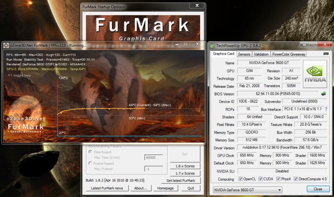Click the Subvendor Undefined (0000) value
This screenshot has height=197, width=334.
305,101
